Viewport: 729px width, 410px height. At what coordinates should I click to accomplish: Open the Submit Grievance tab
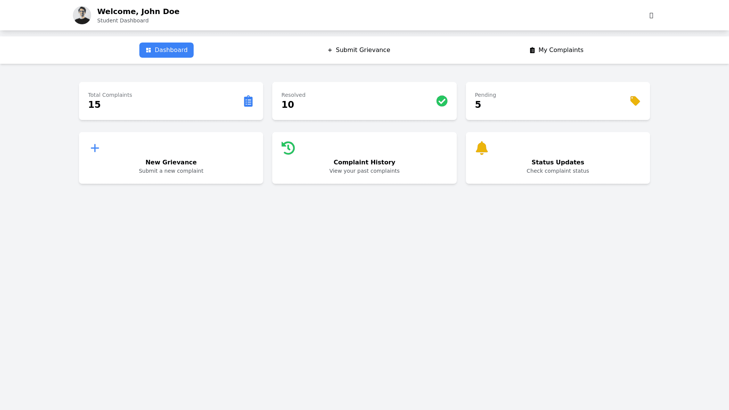[359, 50]
